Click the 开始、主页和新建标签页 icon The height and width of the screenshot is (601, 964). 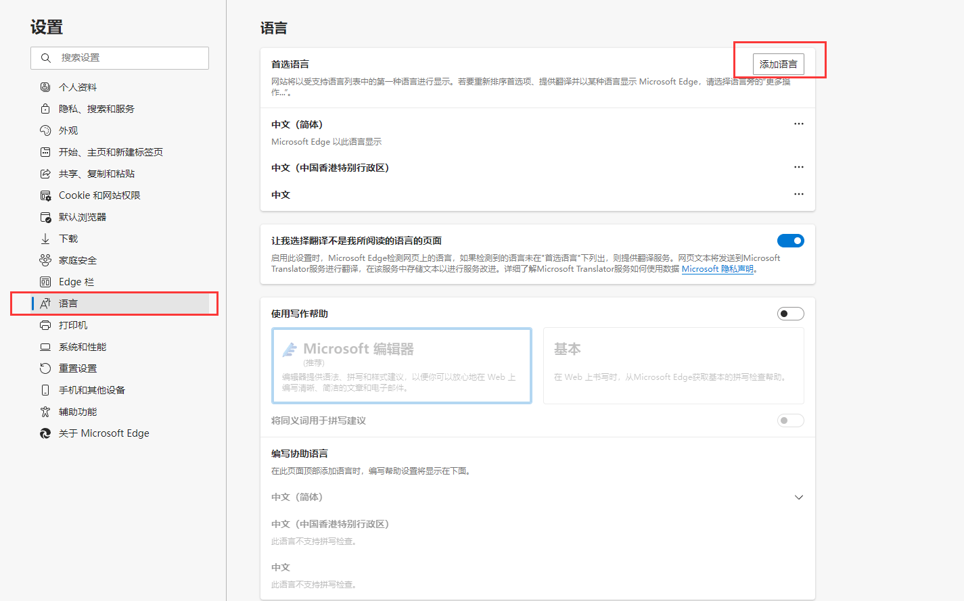point(45,152)
